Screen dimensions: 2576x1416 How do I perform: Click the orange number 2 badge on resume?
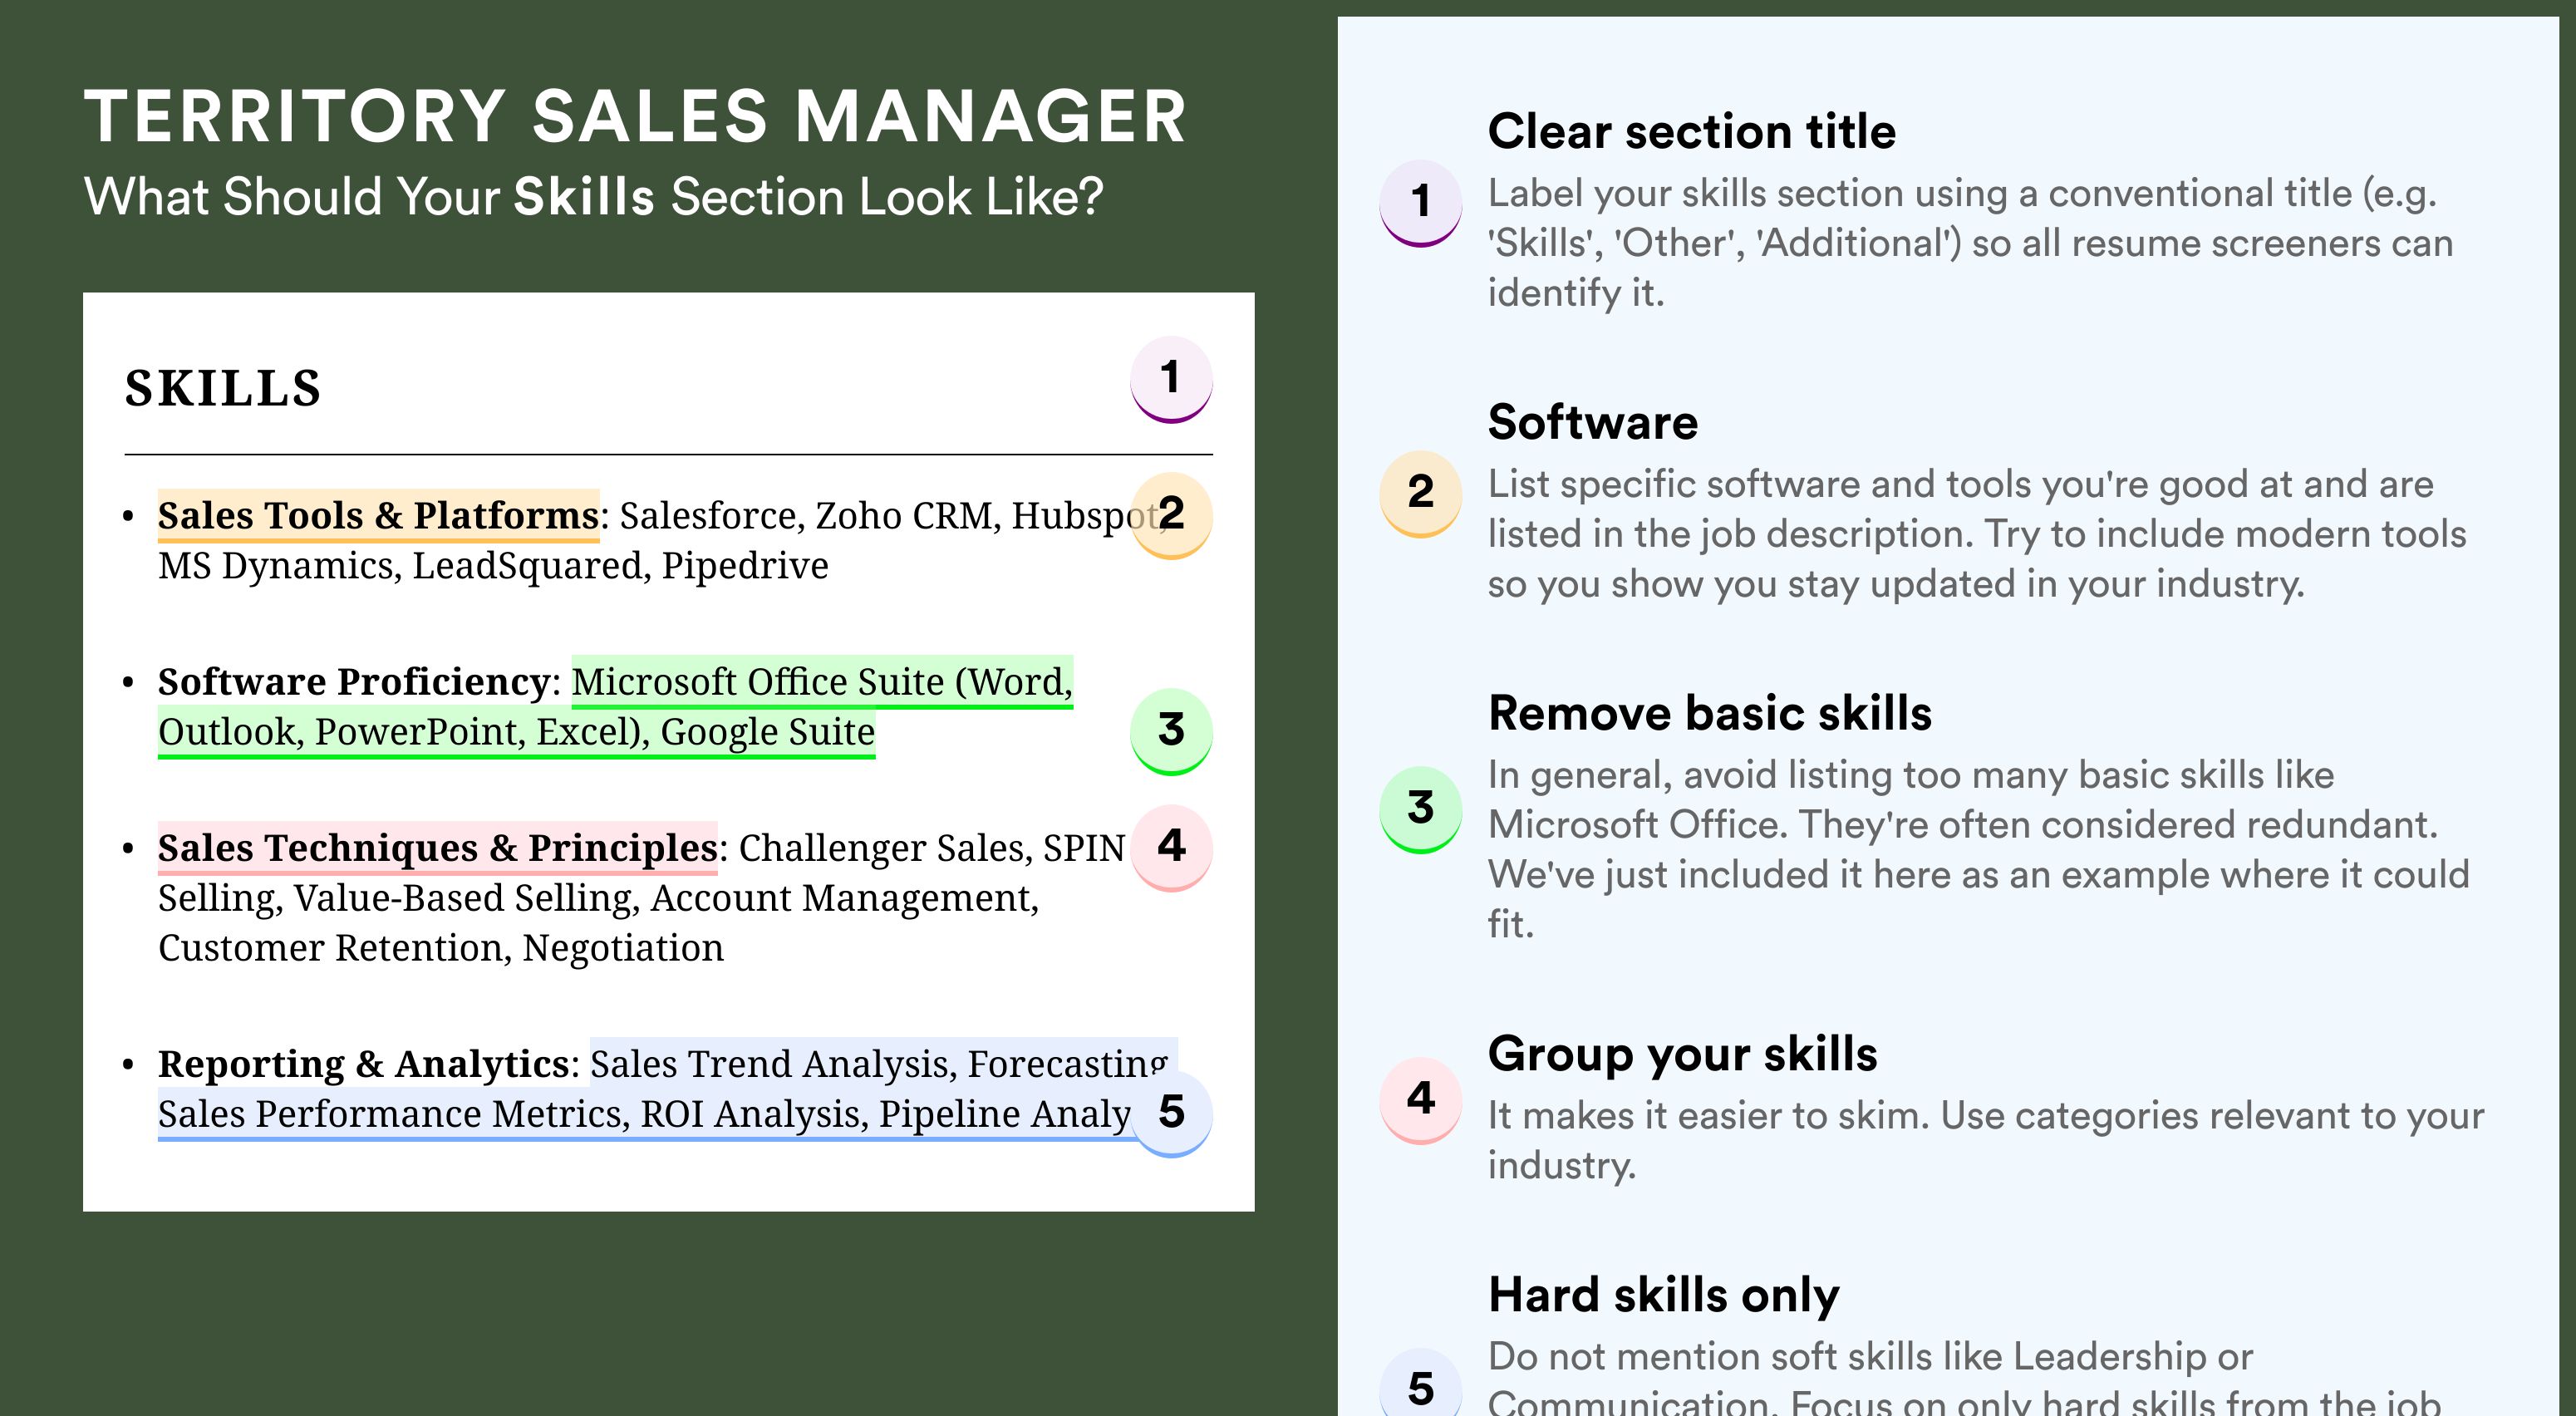[1171, 515]
